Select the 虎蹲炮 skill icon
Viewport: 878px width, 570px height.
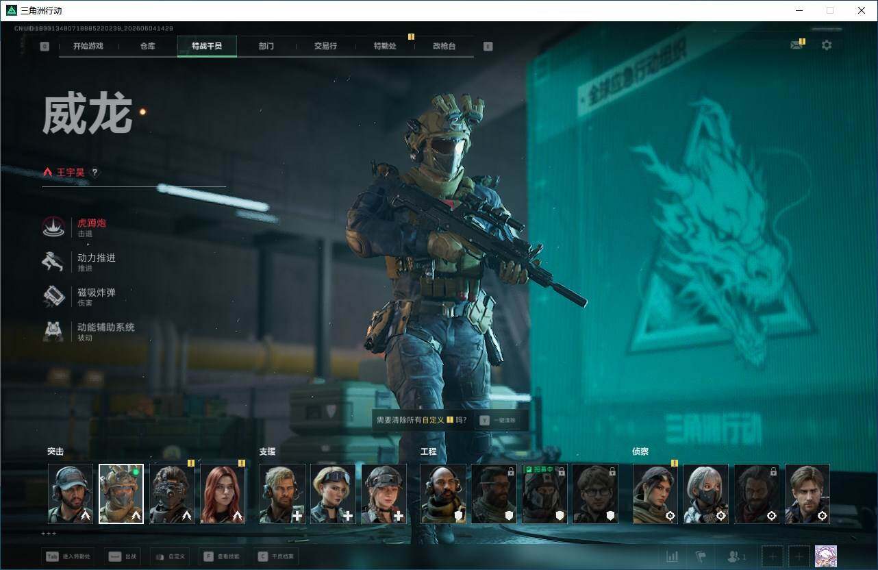click(53, 227)
